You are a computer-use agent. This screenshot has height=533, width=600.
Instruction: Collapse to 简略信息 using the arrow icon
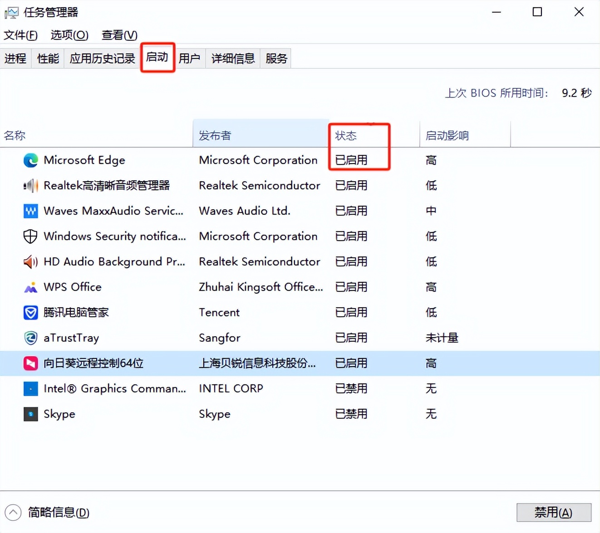(x=13, y=513)
